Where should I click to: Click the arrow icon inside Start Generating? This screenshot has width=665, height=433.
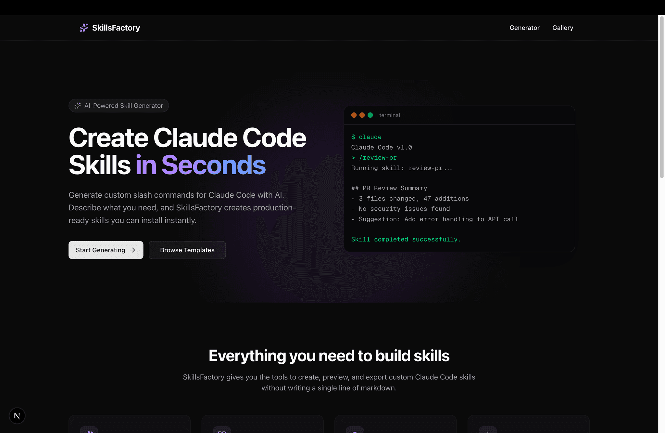(x=132, y=250)
